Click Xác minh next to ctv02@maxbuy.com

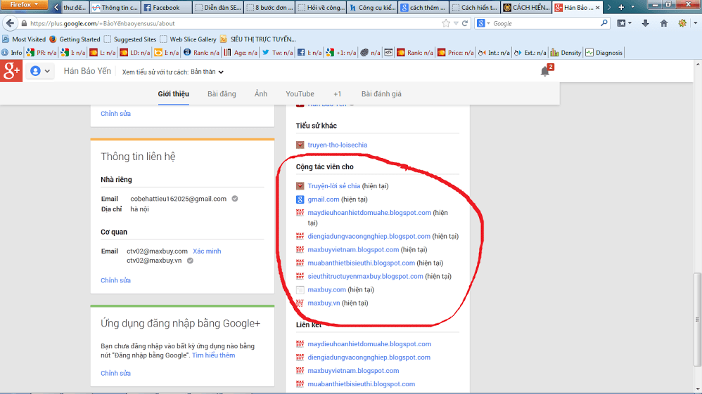coord(207,251)
